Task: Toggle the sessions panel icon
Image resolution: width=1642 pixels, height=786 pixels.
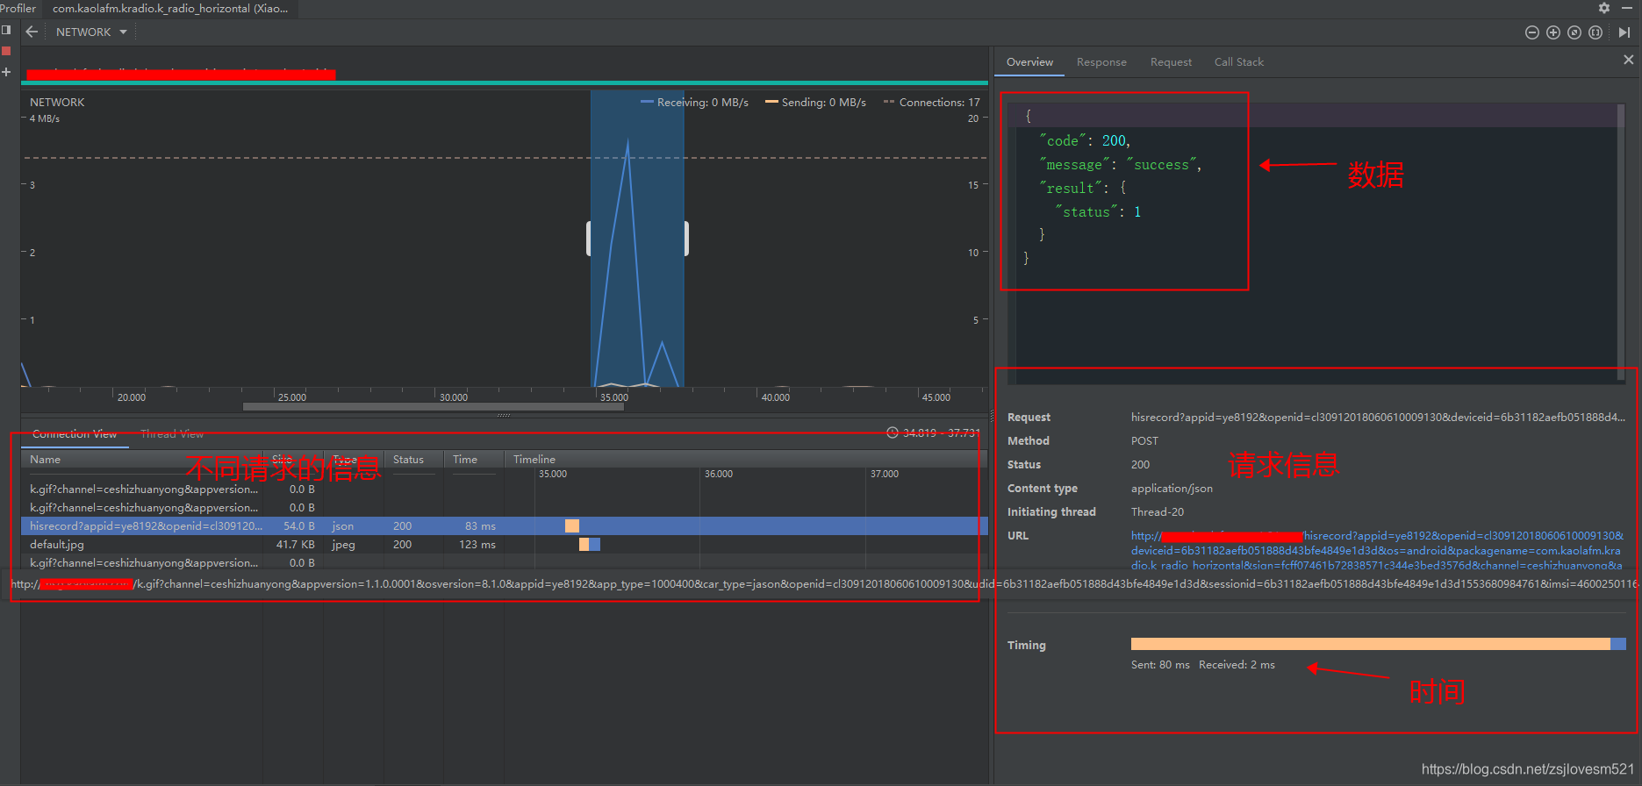Action: (x=6, y=30)
